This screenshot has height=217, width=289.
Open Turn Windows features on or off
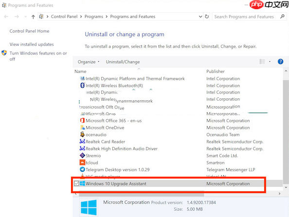[x=38, y=56]
